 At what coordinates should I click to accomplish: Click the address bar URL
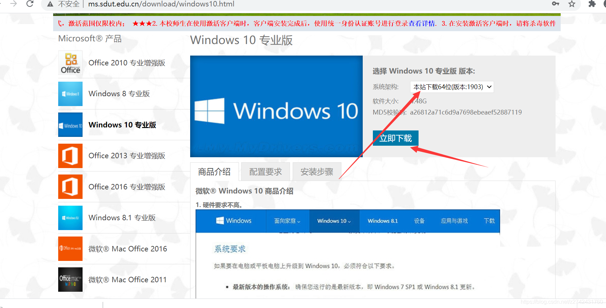[161, 4]
